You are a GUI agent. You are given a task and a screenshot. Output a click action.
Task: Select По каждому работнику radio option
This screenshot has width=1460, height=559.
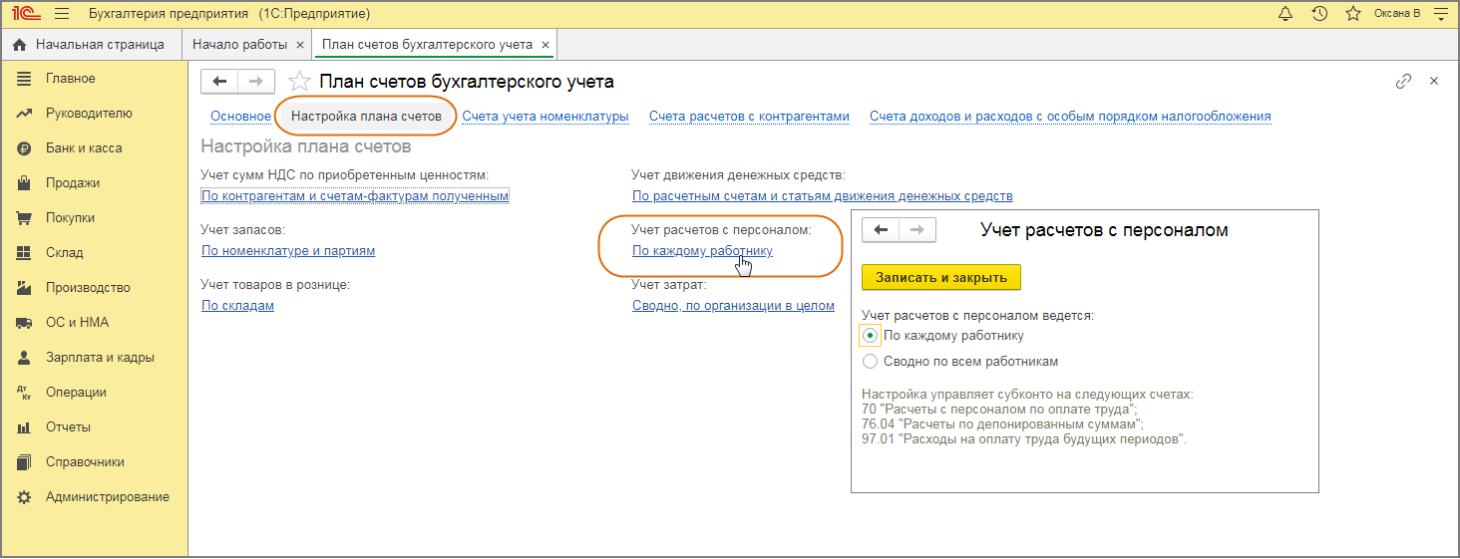pyautogui.click(x=870, y=336)
